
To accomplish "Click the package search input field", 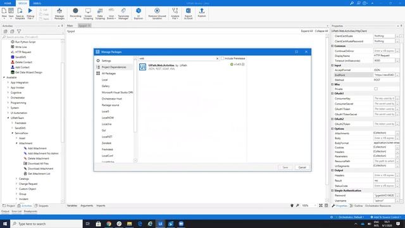I will [x=177, y=59].
